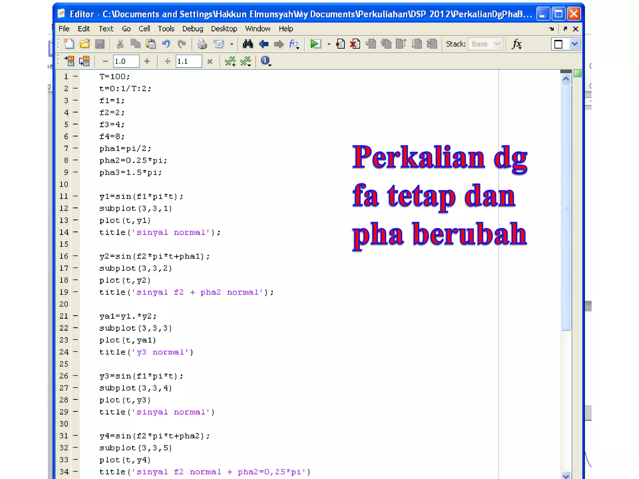Click the plus increment value button
Viewport: 639px width, 479px height.
(x=147, y=61)
